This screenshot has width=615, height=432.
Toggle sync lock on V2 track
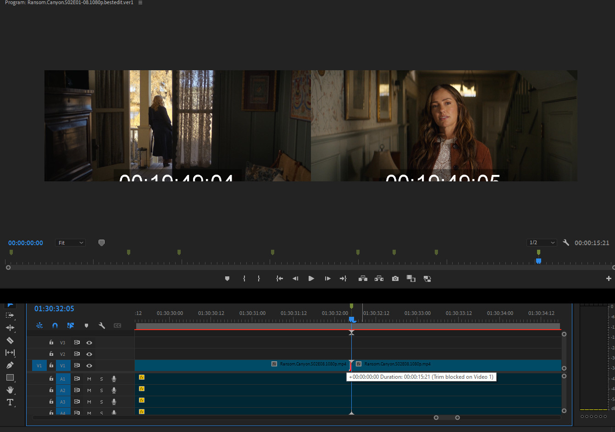(77, 354)
